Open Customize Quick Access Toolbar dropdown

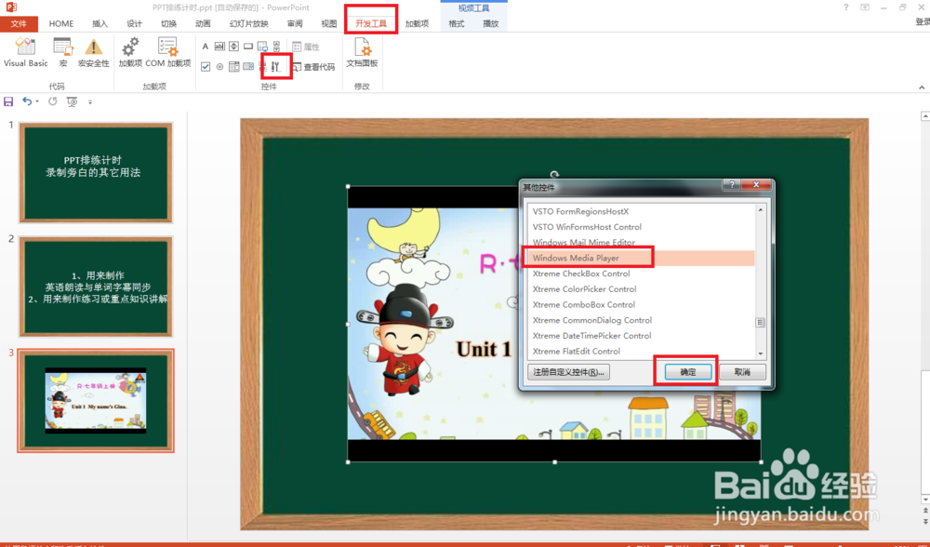[90, 102]
